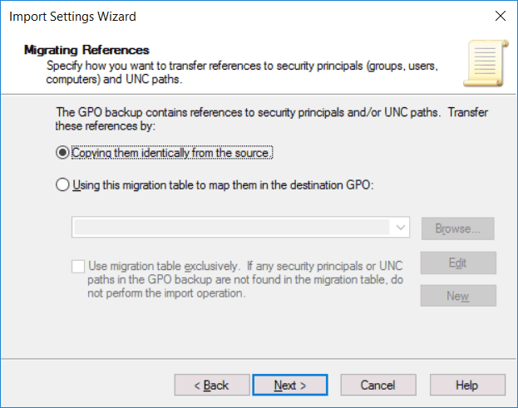Image resolution: width=518 pixels, height=408 pixels.
Task: Click the 'Import Settings Wizard' title bar
Action: point(72,16)
